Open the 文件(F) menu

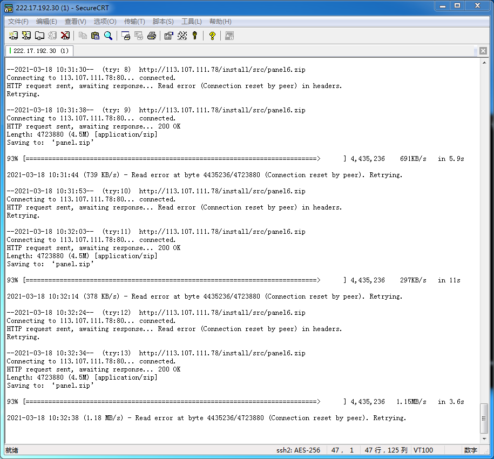pyautogui.click(x=18, y=22)
